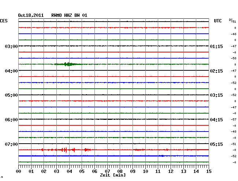Viewport: 238px width, 181px height.
Task: Click the date label Oct18,2011
Action: click(x=31, y=15)
